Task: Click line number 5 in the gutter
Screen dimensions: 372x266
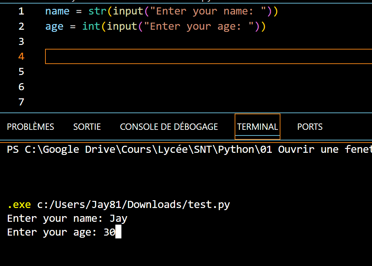Action: (x=21, y=72)
